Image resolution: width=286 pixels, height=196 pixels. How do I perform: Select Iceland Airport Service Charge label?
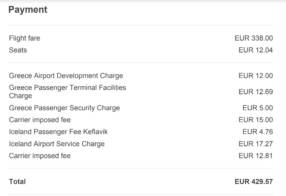57,144
